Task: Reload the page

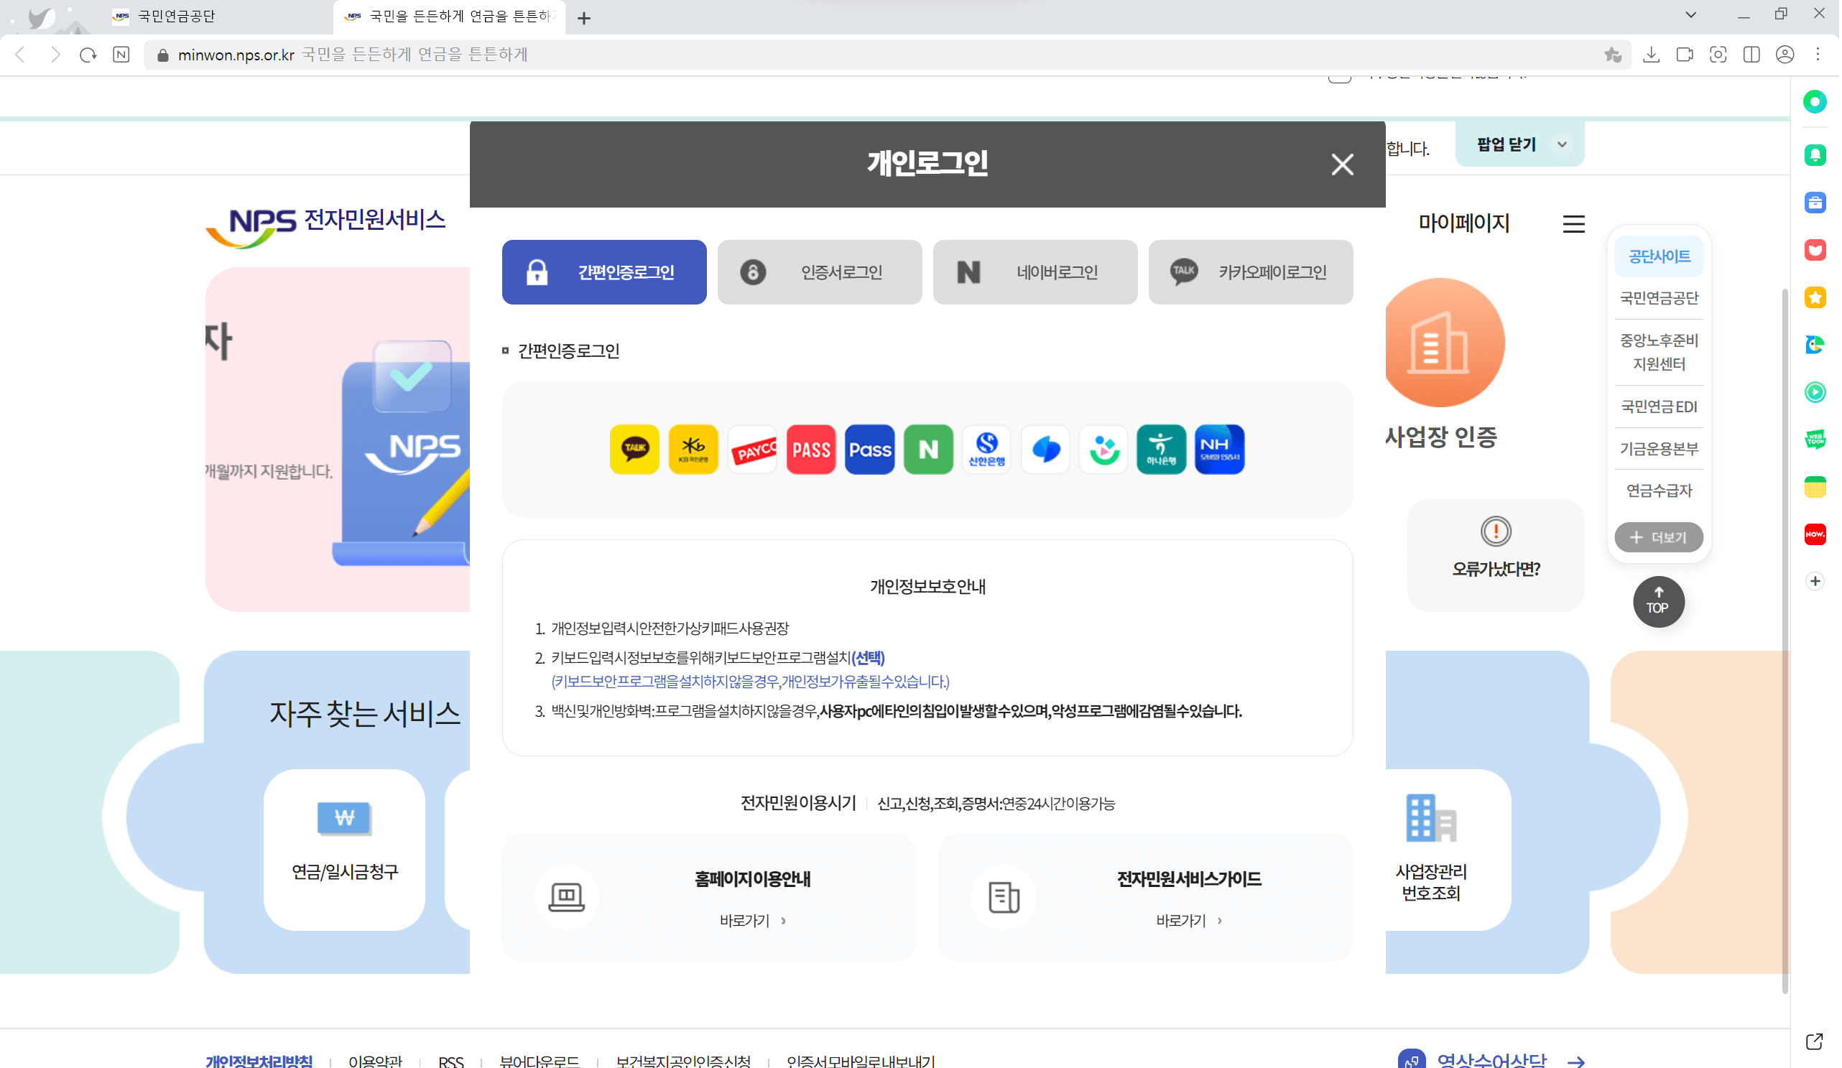Action: pos(88,55)
